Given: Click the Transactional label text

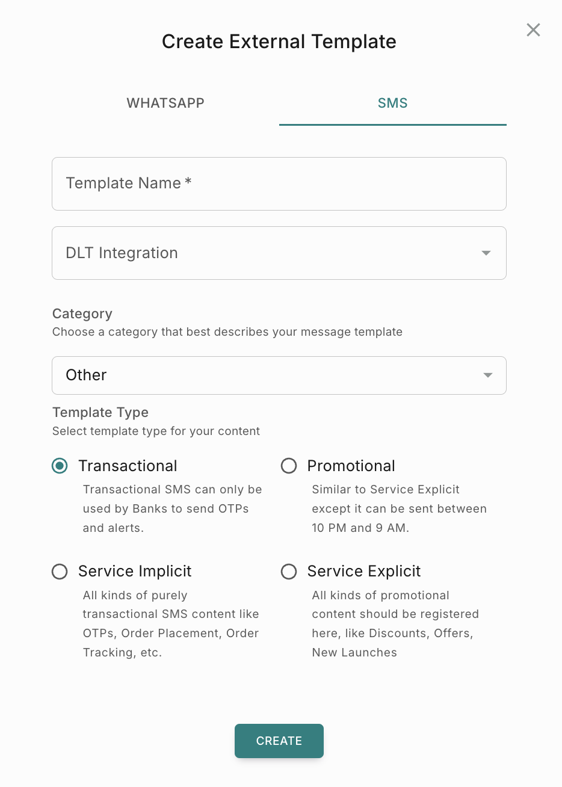Looking at the screenshot, I should coord(128,466).
